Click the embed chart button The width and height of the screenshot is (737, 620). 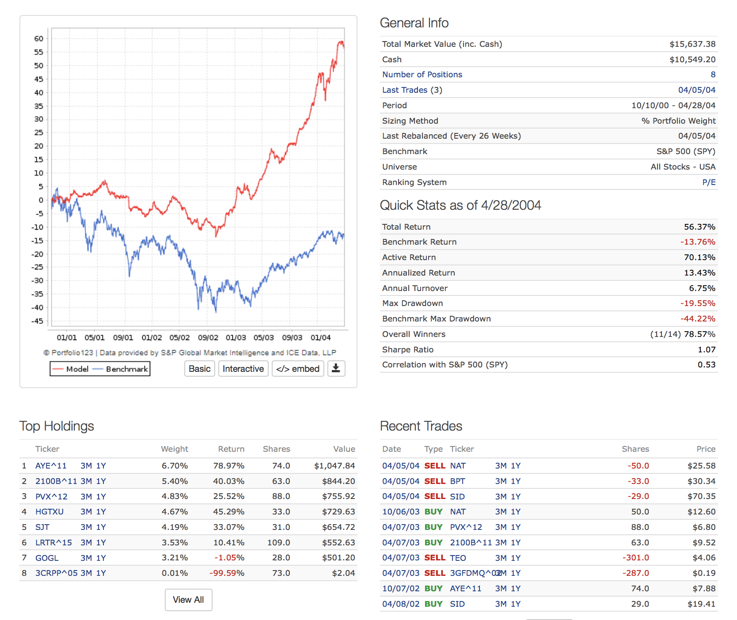(298, 369)
